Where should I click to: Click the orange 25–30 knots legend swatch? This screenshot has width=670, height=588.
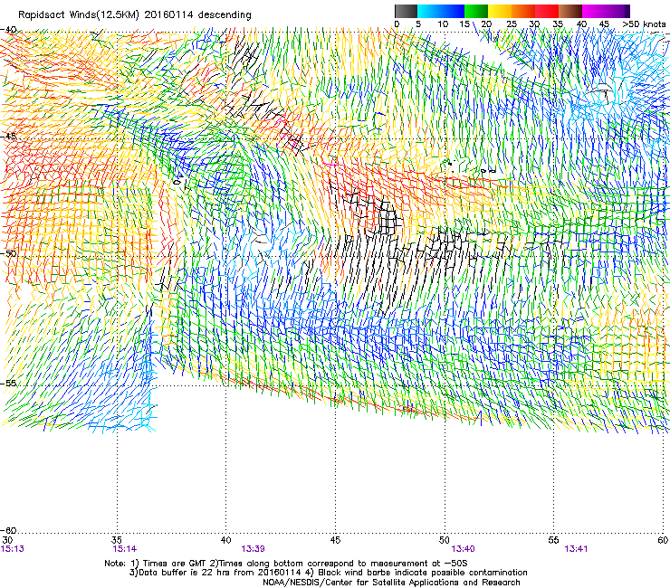coord(523,11)
